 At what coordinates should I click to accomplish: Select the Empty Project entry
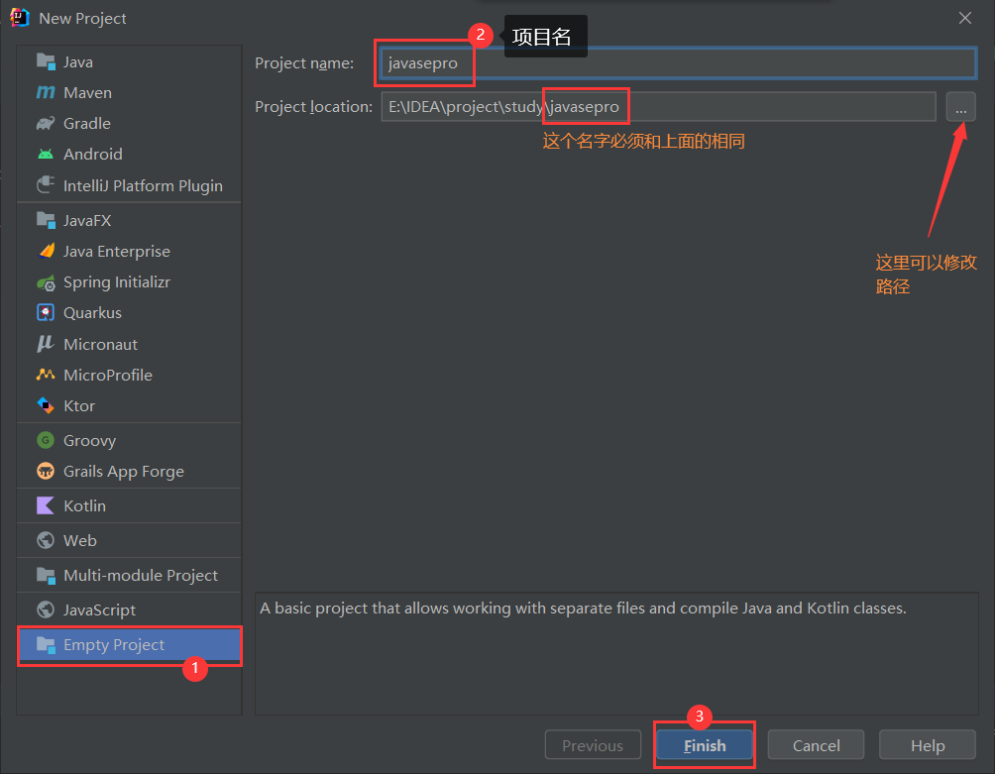(130, 644)
